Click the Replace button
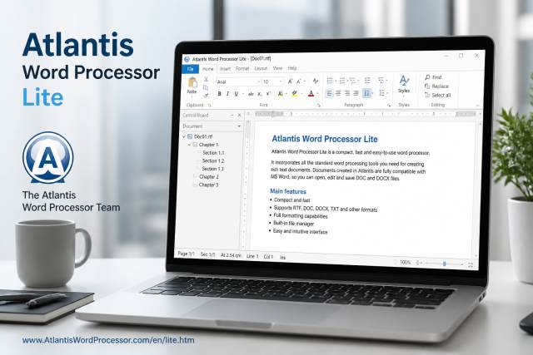The image size is (533, 355). (x=436, y=86)
